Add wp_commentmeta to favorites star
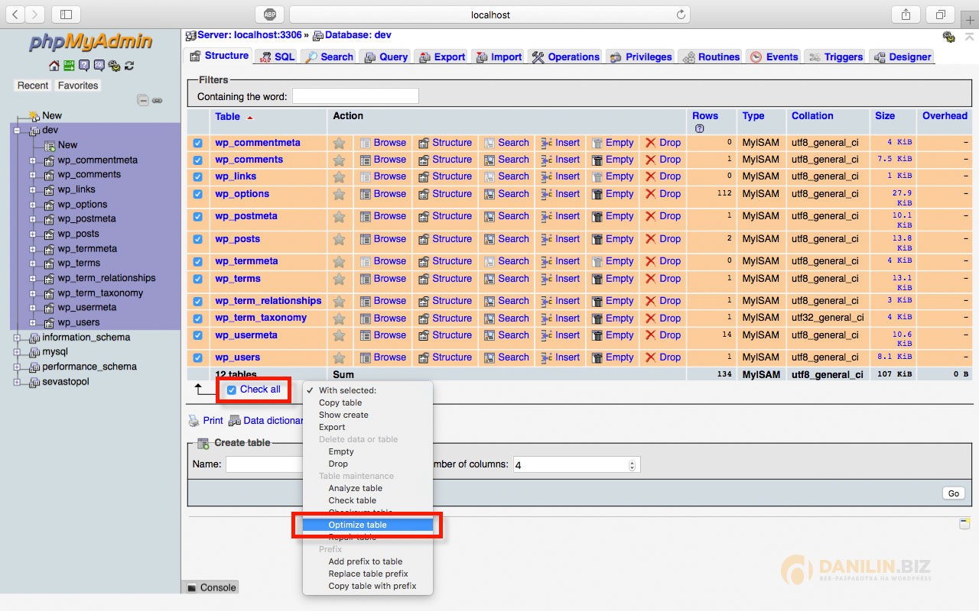The width and height of the screenshot is (979, 611). pos(339,143)
